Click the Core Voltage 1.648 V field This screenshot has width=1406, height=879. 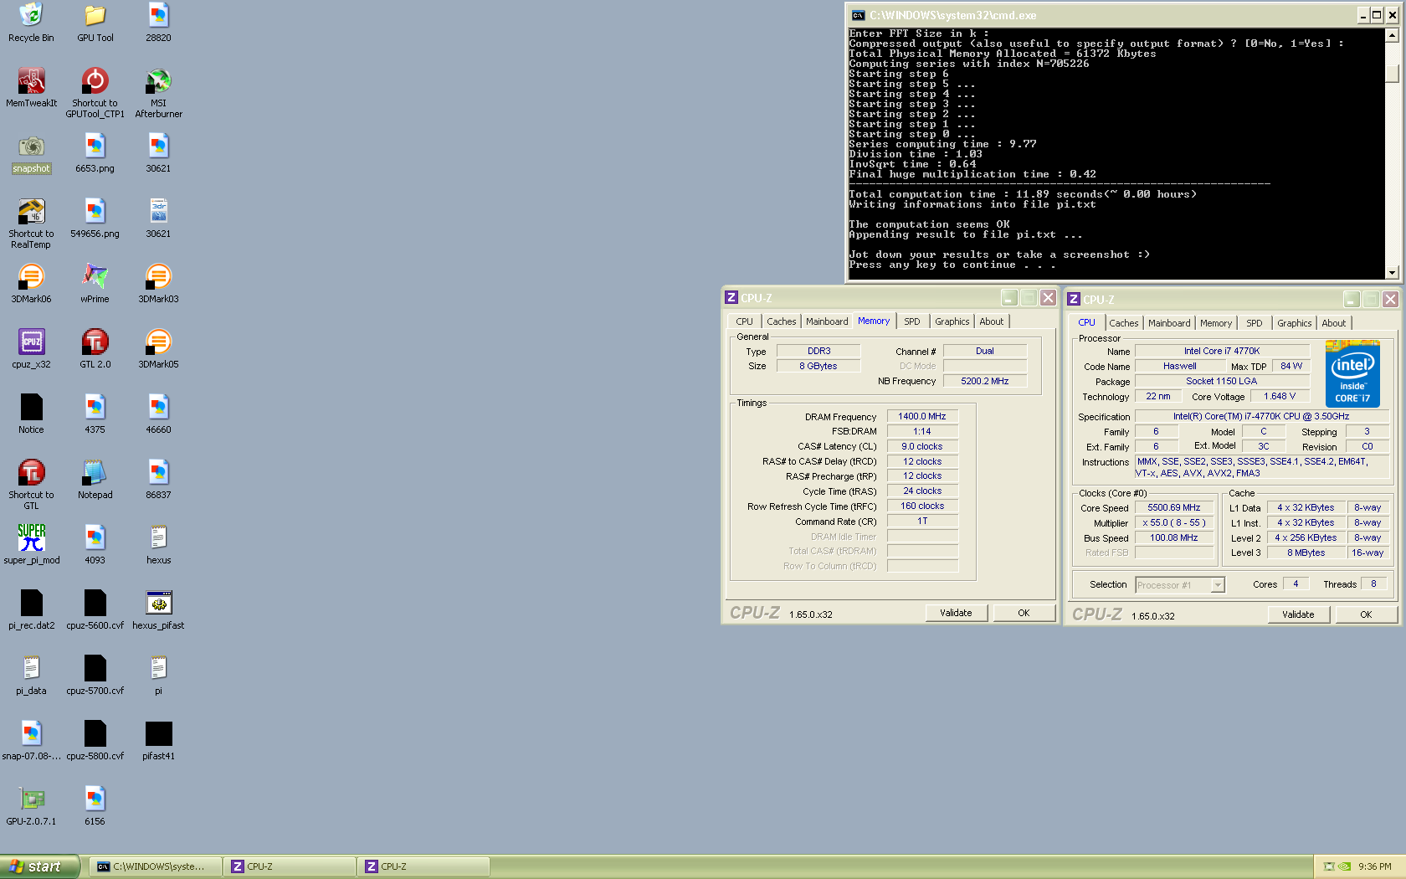[x=1280, y=396]
